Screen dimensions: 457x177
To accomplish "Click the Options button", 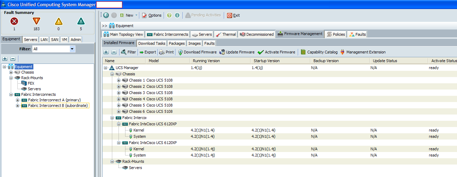I will (152, 15).
